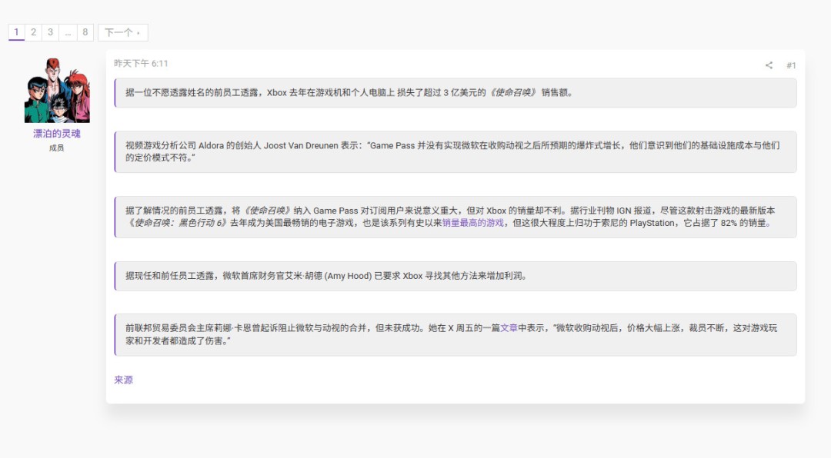
Task: Click the ellipsis page-jump button
Action: pos(67,32)
